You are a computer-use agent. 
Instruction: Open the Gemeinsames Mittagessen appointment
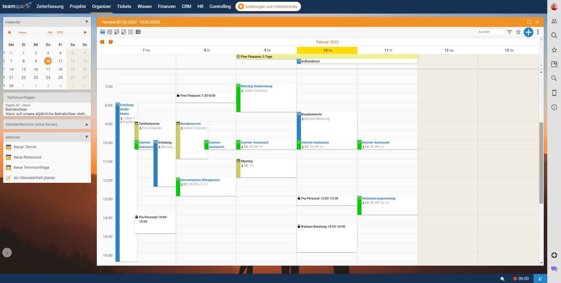click(x=206, y=187)
